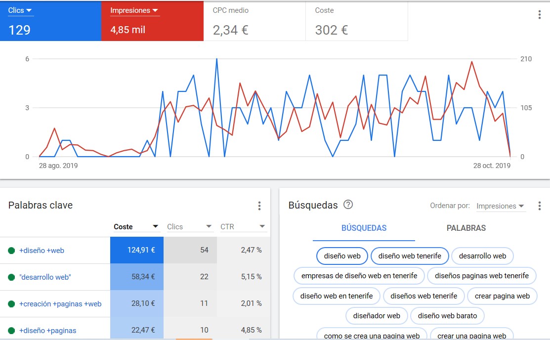Screen dimensions: 550x340
Task: Click green status dot for +diseño +web
Action: click(11, 251)
